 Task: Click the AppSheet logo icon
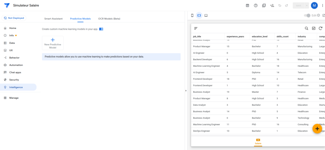[7, 5]
